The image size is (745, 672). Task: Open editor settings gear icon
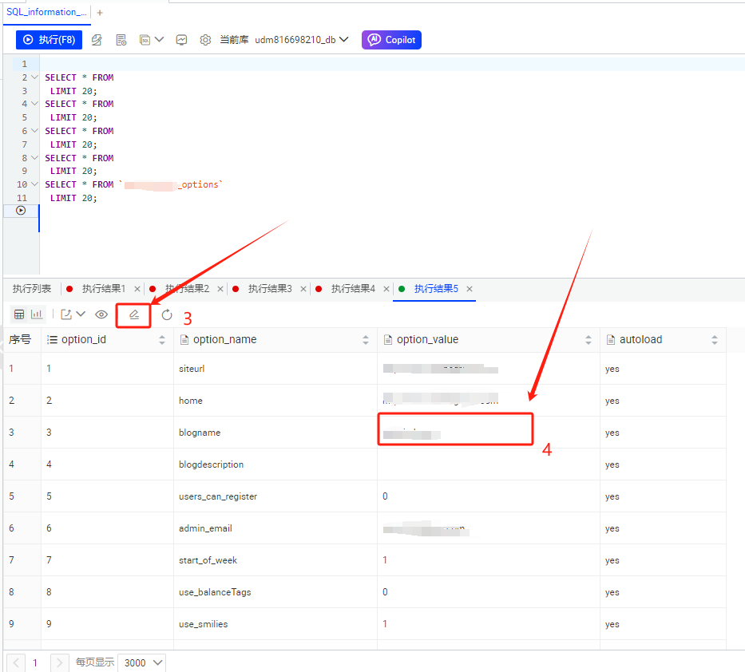click(205, 40)
